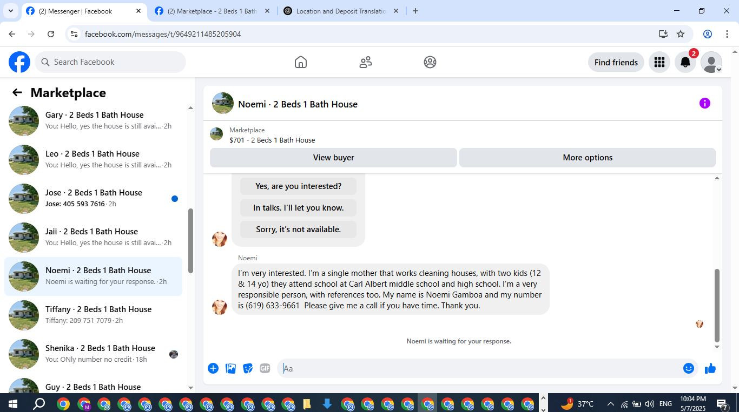Image resolution: width=739 pixels, height=412 pixels.
Task: Open weather widget showing 37°C
Action: pyautogui.click(x=577, y=403)
